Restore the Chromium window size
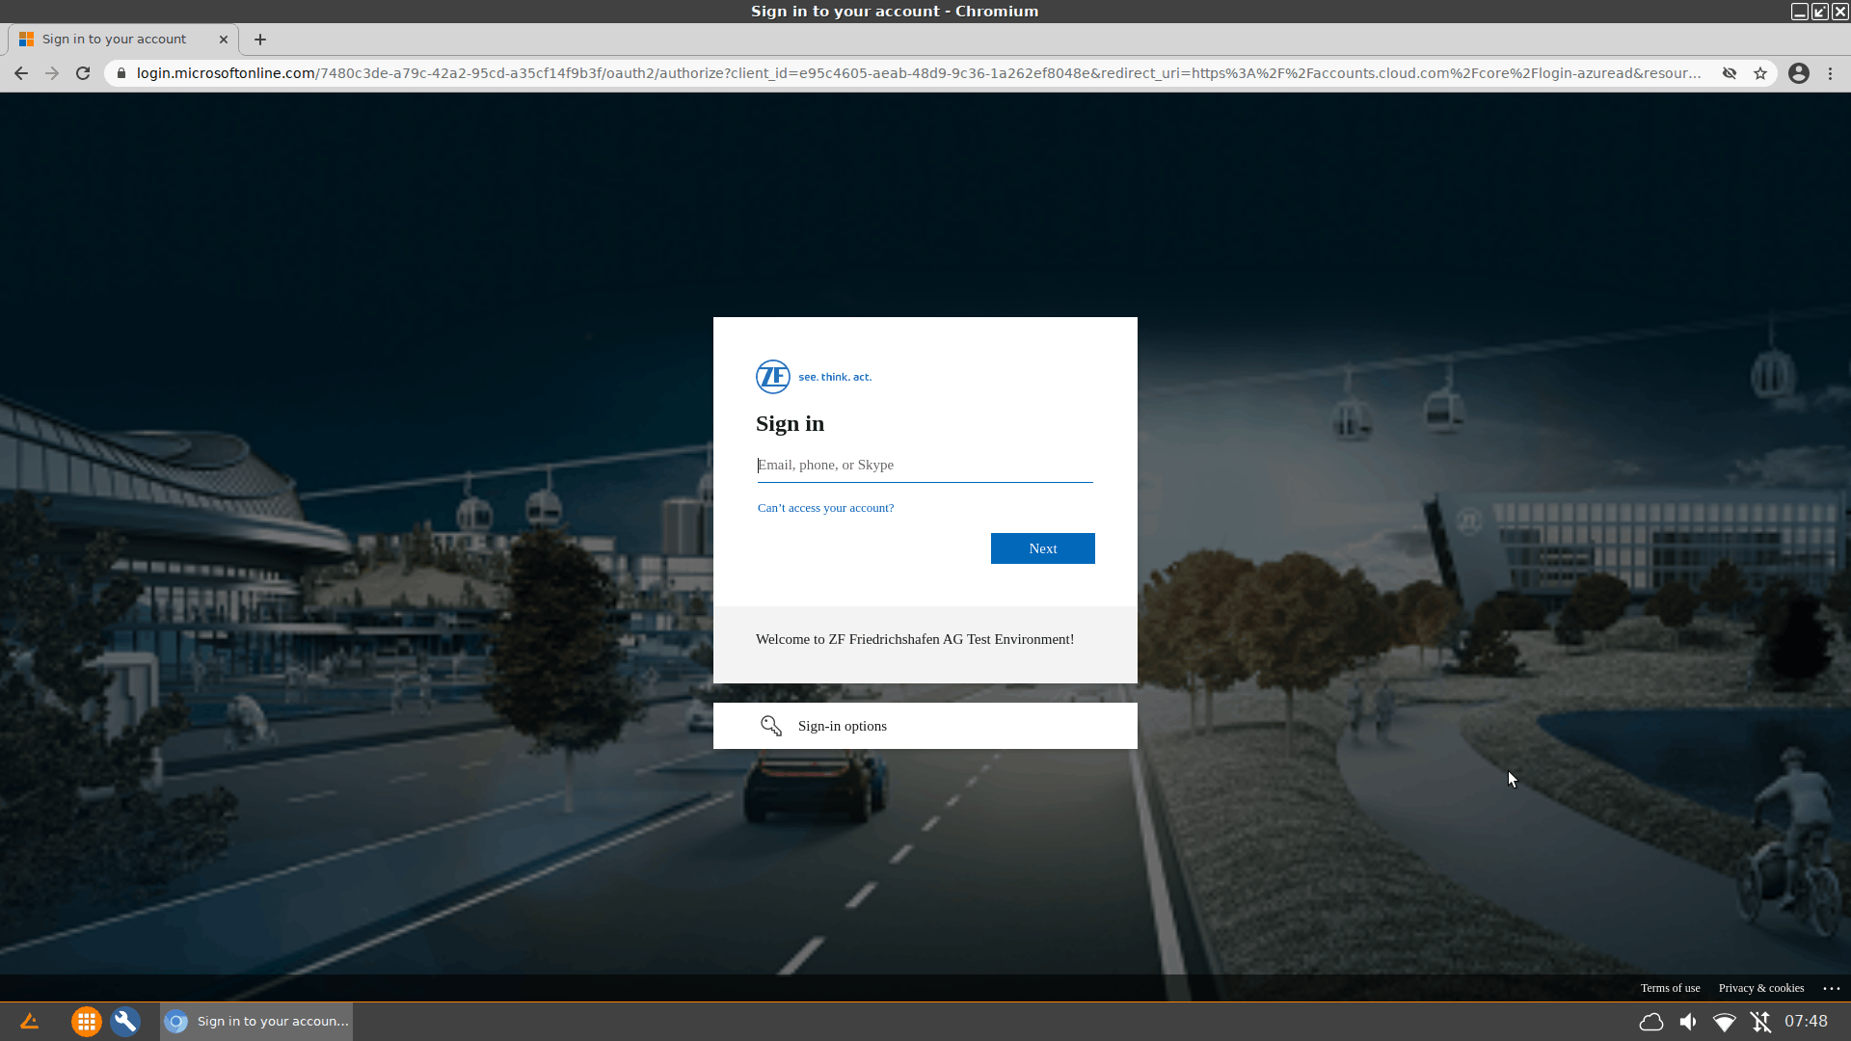 [x=1820, y=12]
